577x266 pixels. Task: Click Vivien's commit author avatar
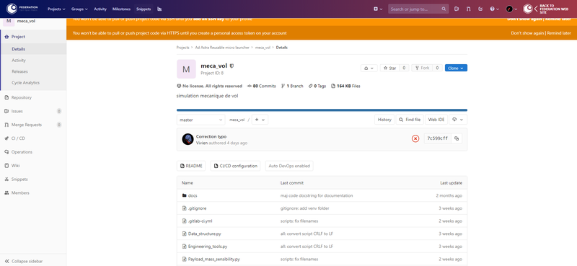click(188, 139)
